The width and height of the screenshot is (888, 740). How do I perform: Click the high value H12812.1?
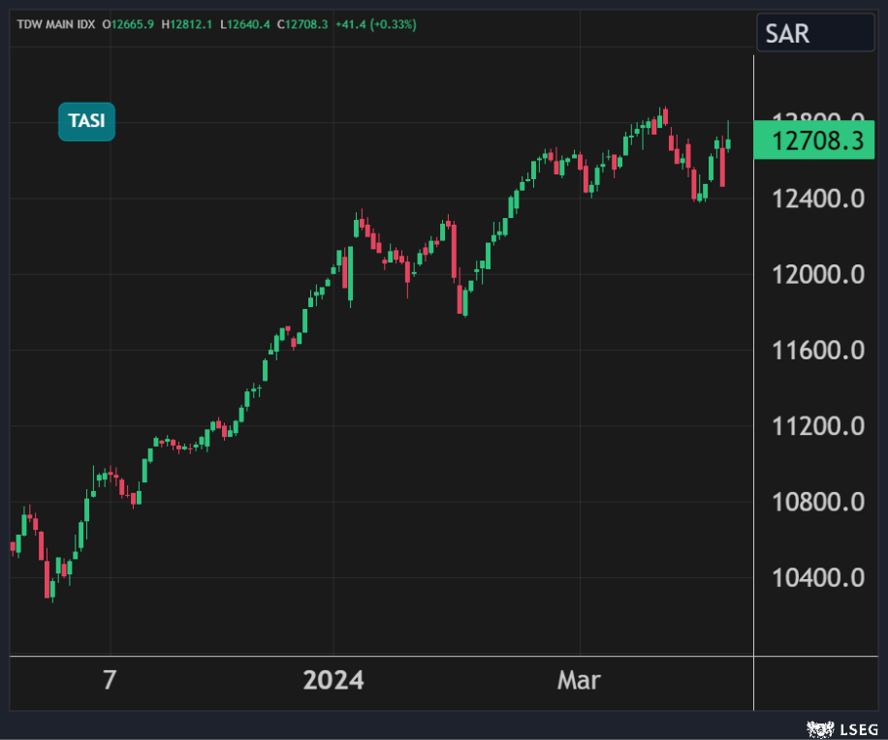tap(190, 24)
